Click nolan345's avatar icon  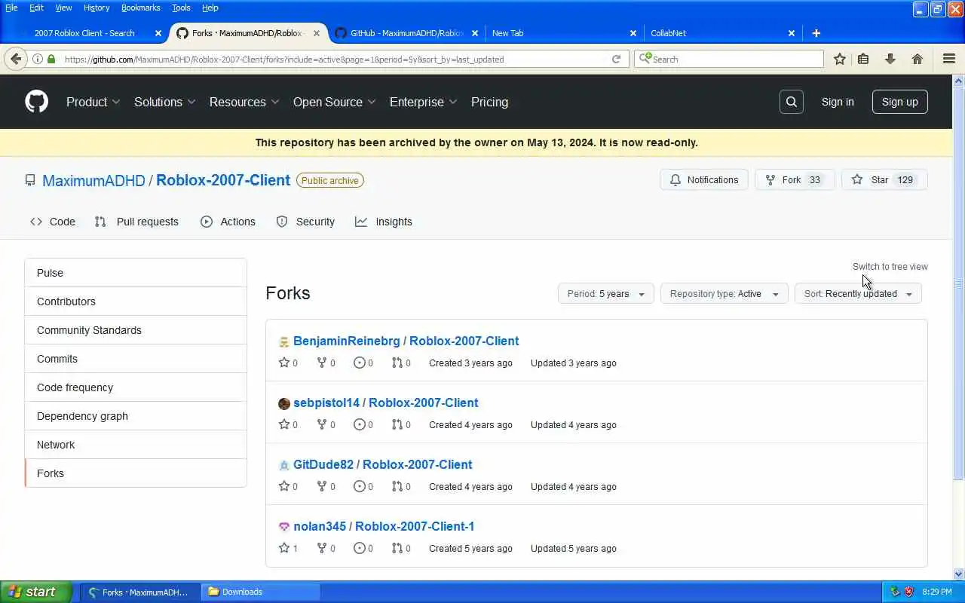point(284,528)
